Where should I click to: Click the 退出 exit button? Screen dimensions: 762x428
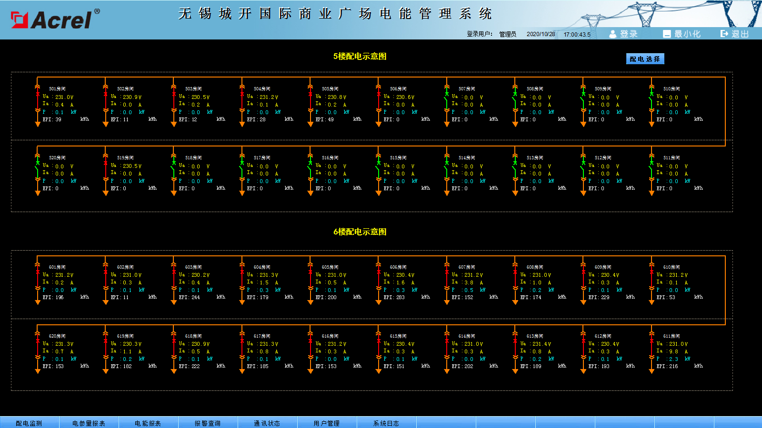735,34
